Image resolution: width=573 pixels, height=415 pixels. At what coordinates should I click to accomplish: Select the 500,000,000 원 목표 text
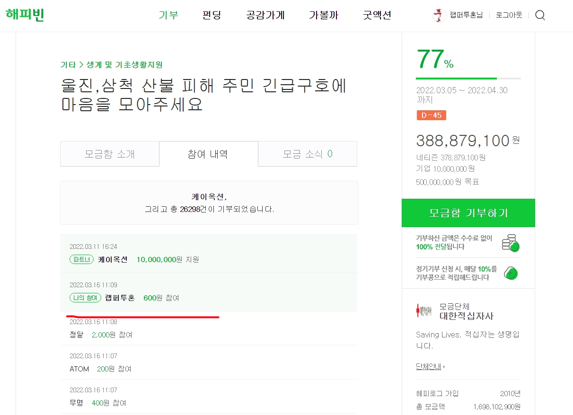click(448, 182)
